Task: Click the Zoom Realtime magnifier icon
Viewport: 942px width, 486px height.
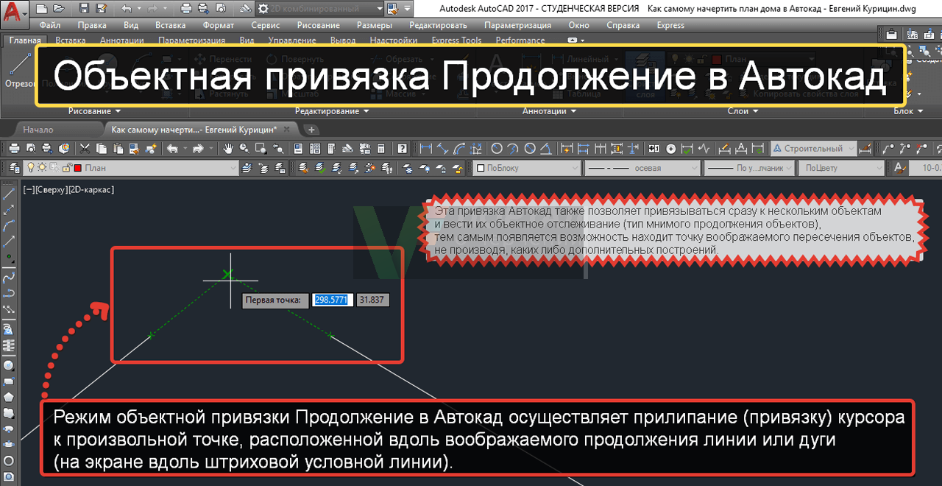Action: (x=244, y=148)
